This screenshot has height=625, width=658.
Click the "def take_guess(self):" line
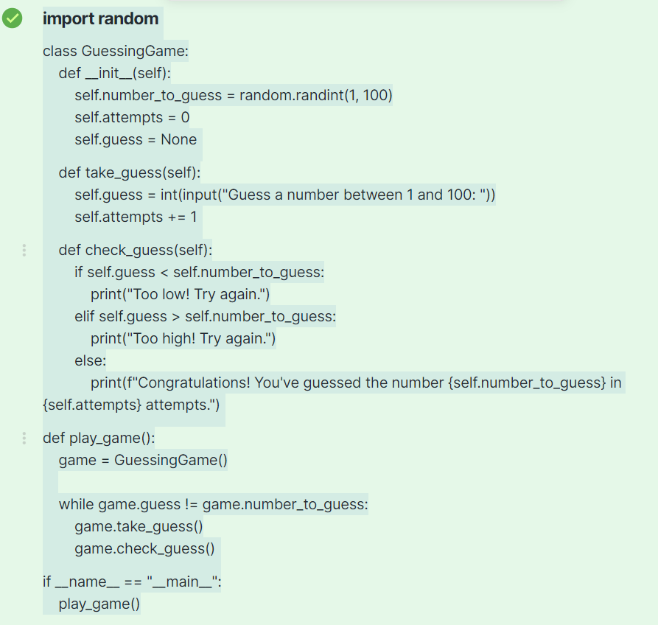[130, 173]
